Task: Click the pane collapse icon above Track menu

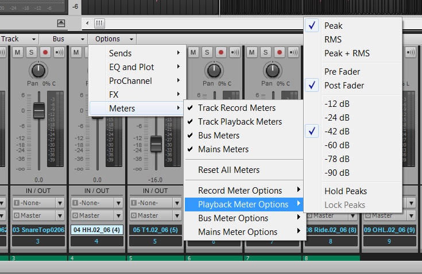Action: coord(61,24)
